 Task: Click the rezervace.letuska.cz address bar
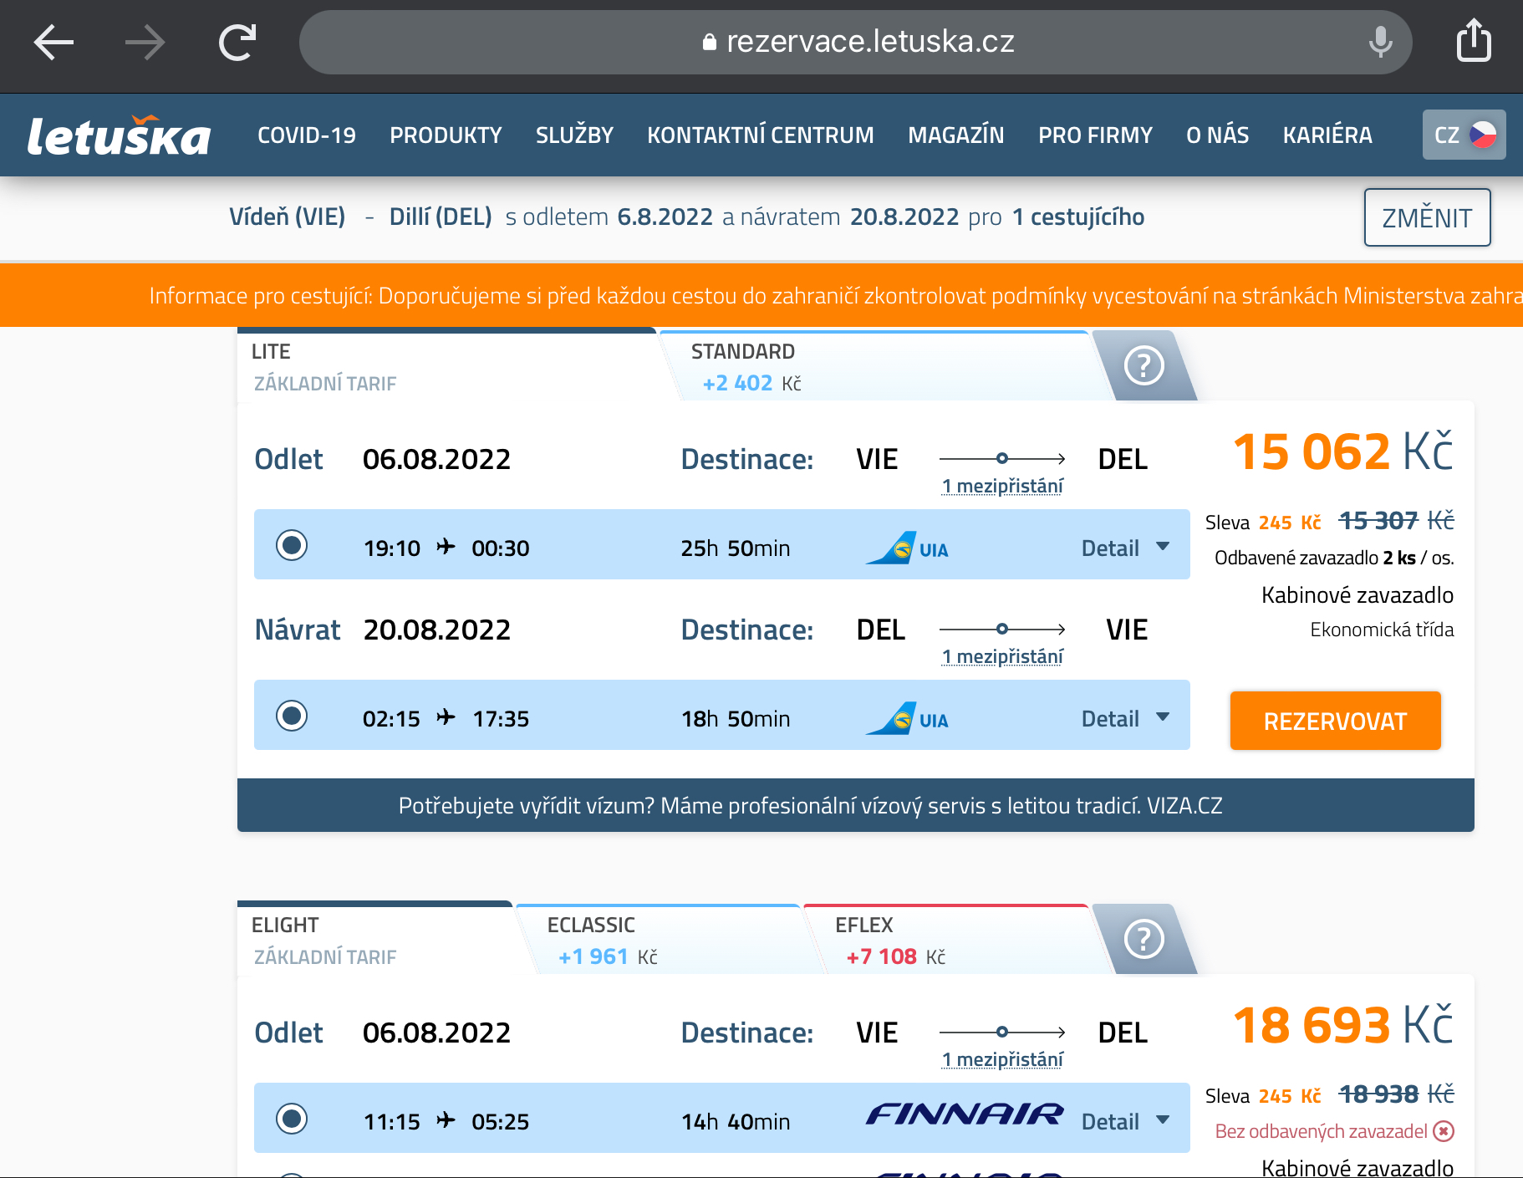[856, 42]
